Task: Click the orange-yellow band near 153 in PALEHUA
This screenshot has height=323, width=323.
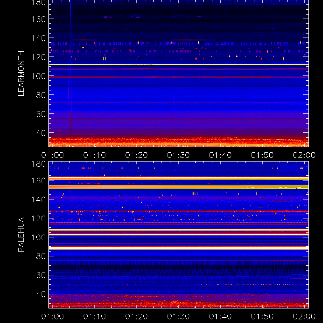Action: [178, 187]
